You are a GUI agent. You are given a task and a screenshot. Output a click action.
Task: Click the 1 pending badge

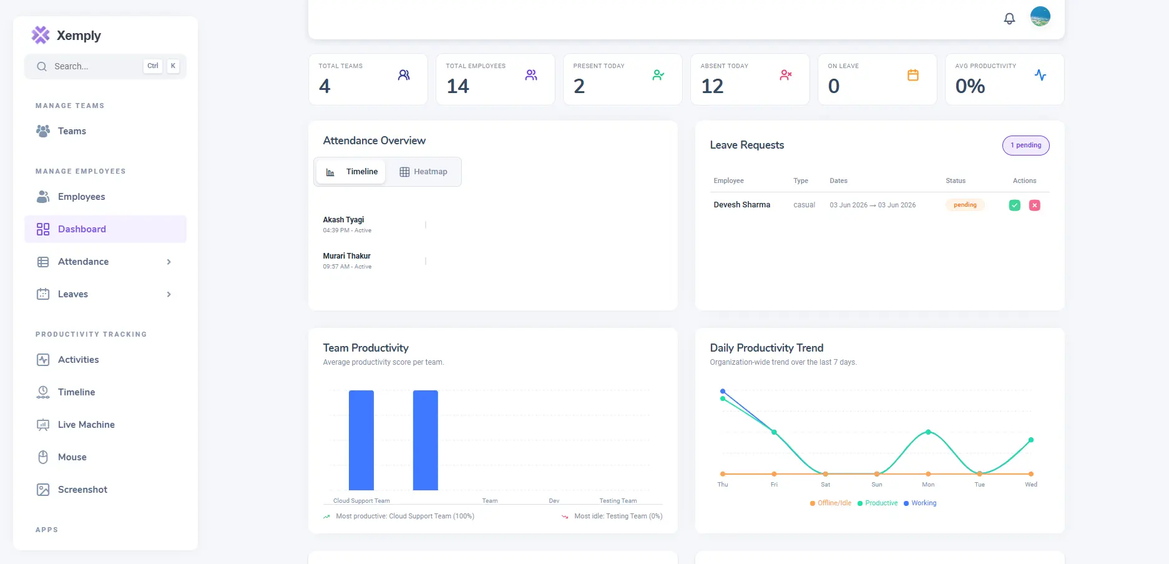coord(1026,146)
